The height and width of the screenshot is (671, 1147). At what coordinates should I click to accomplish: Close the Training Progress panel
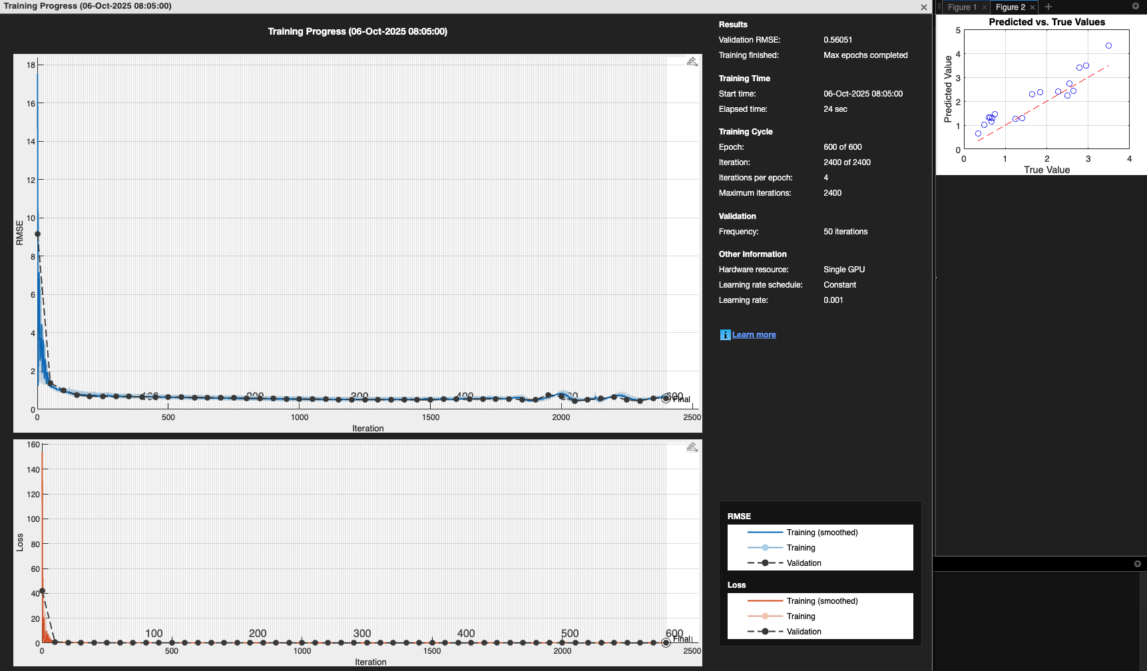(923, 7)
